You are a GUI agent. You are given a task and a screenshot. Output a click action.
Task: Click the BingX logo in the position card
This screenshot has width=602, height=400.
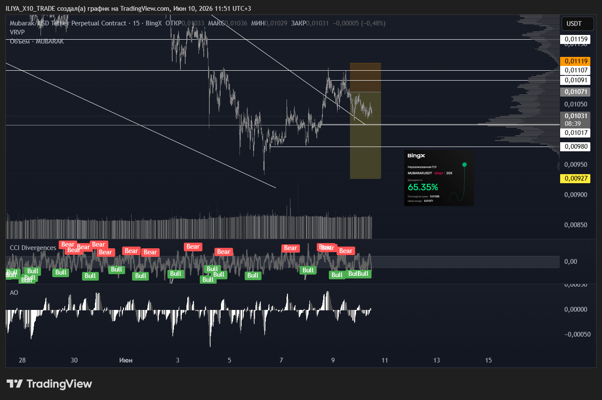coord(416,156)
